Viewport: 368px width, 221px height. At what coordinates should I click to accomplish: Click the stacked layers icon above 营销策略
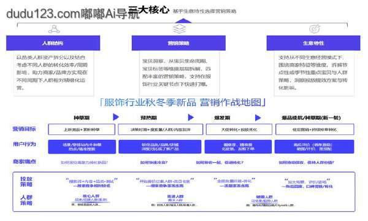179,29
